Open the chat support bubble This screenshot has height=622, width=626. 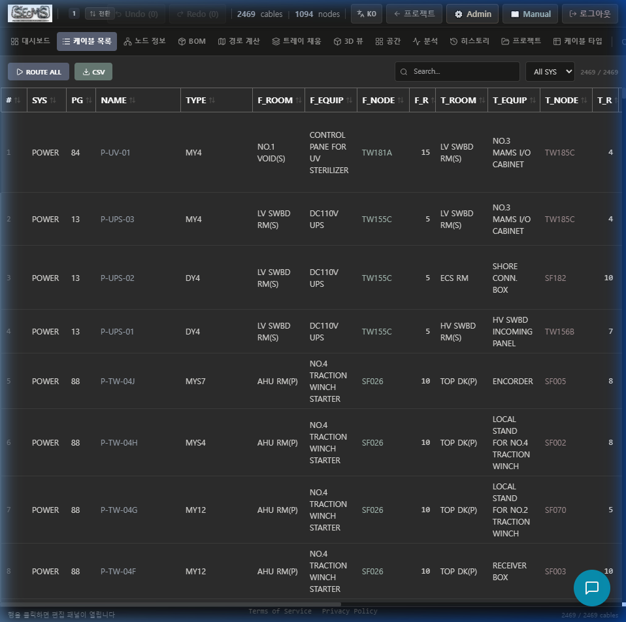click(591, 587)
